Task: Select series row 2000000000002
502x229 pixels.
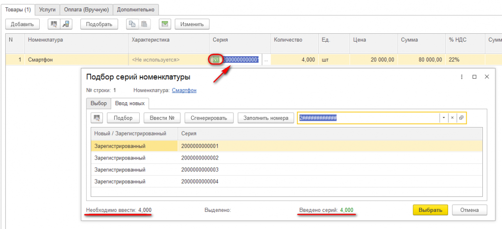Action: (287, 158)
